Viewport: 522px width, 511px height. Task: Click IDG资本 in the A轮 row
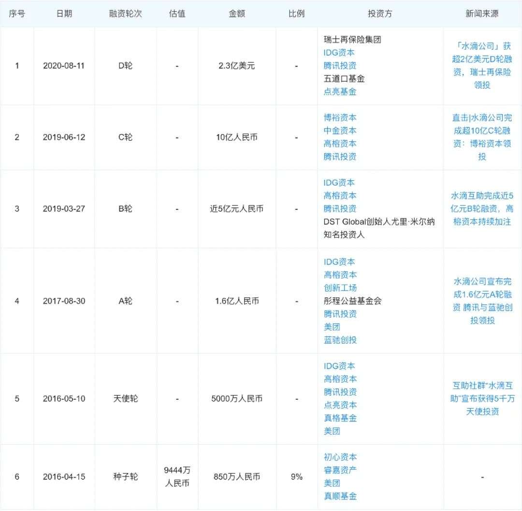tap(339, 262)
